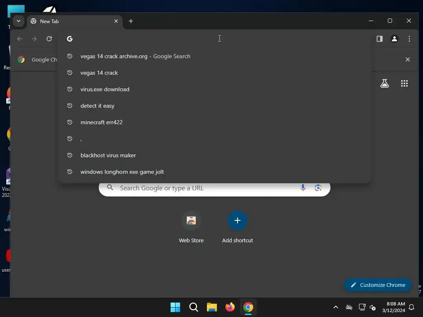This screenshot has height=317, width=423.
Task: Start voice search with microphone
Action: pos(303,188)
